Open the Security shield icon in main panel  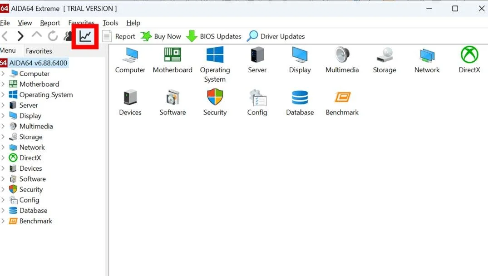click(215, 97)
